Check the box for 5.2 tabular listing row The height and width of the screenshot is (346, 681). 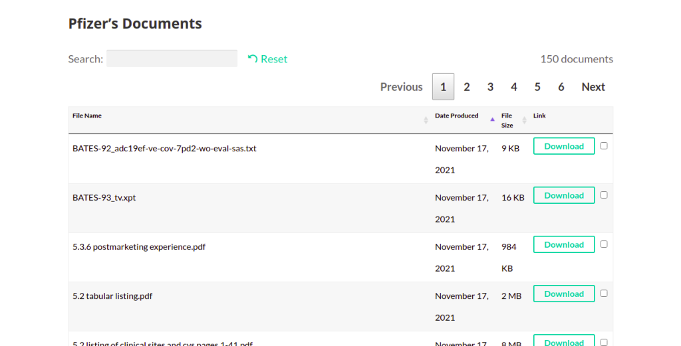click(604, 294)
